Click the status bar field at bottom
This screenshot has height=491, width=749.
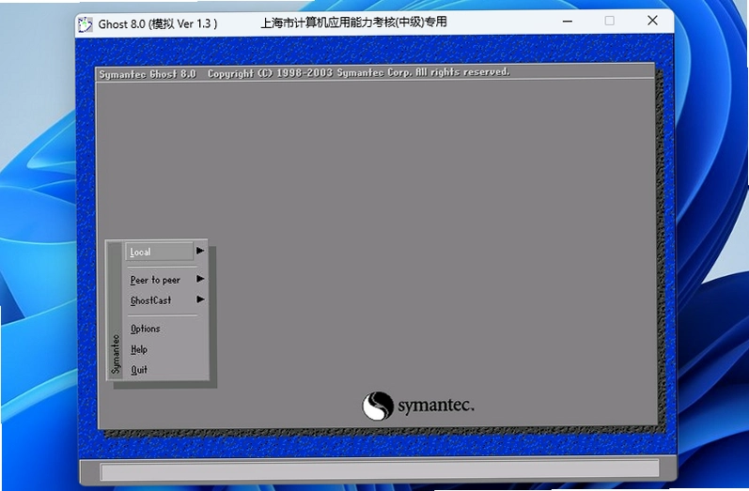[x=380, y=470]
